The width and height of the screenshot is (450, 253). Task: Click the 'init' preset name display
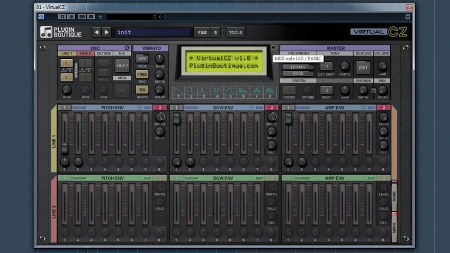(152, 32)
